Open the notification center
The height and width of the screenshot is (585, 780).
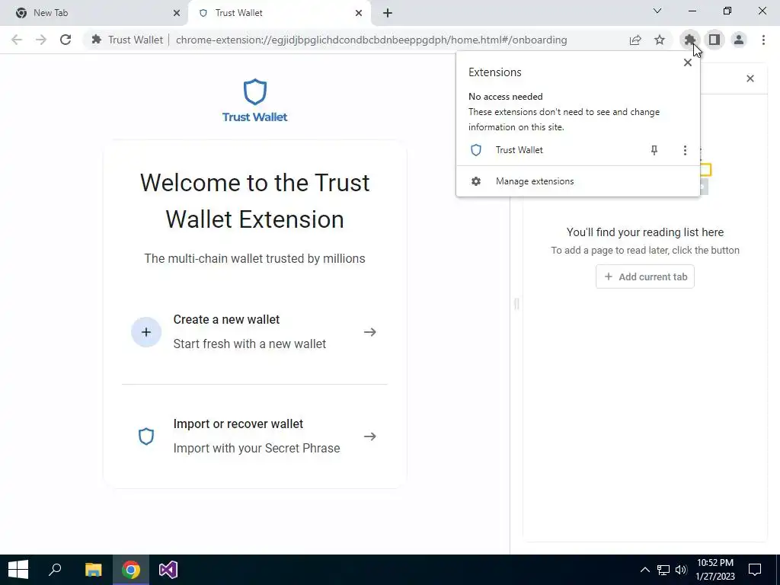coord(755,570)
